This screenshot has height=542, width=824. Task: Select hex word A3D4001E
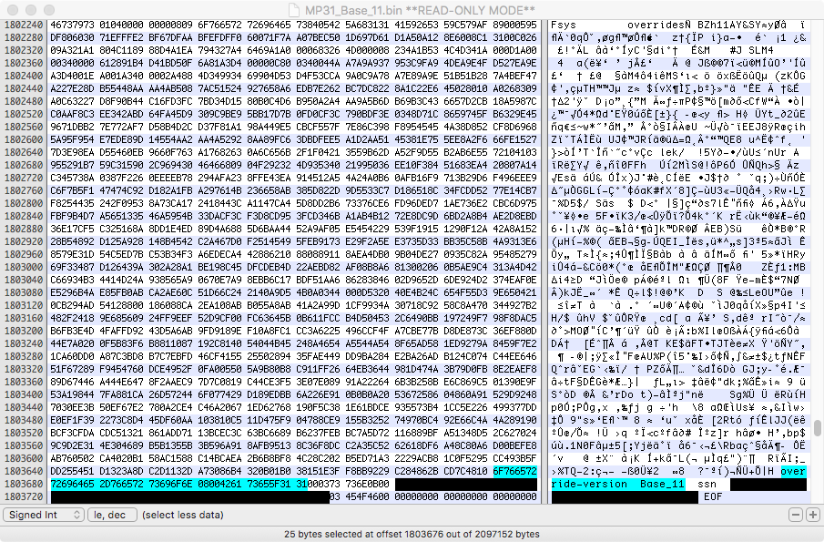click(73, 76)
